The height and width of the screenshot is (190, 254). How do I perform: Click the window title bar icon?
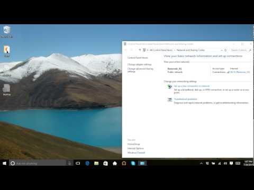pyautogui.click(x=125, y=44)
